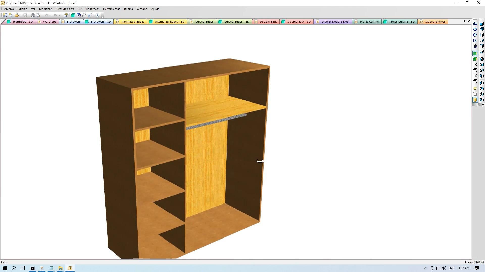The height and width of the screenshot is (272, 485).
Task: Toggle the light bulb lighting icon
Action: [x=475, y=89]
